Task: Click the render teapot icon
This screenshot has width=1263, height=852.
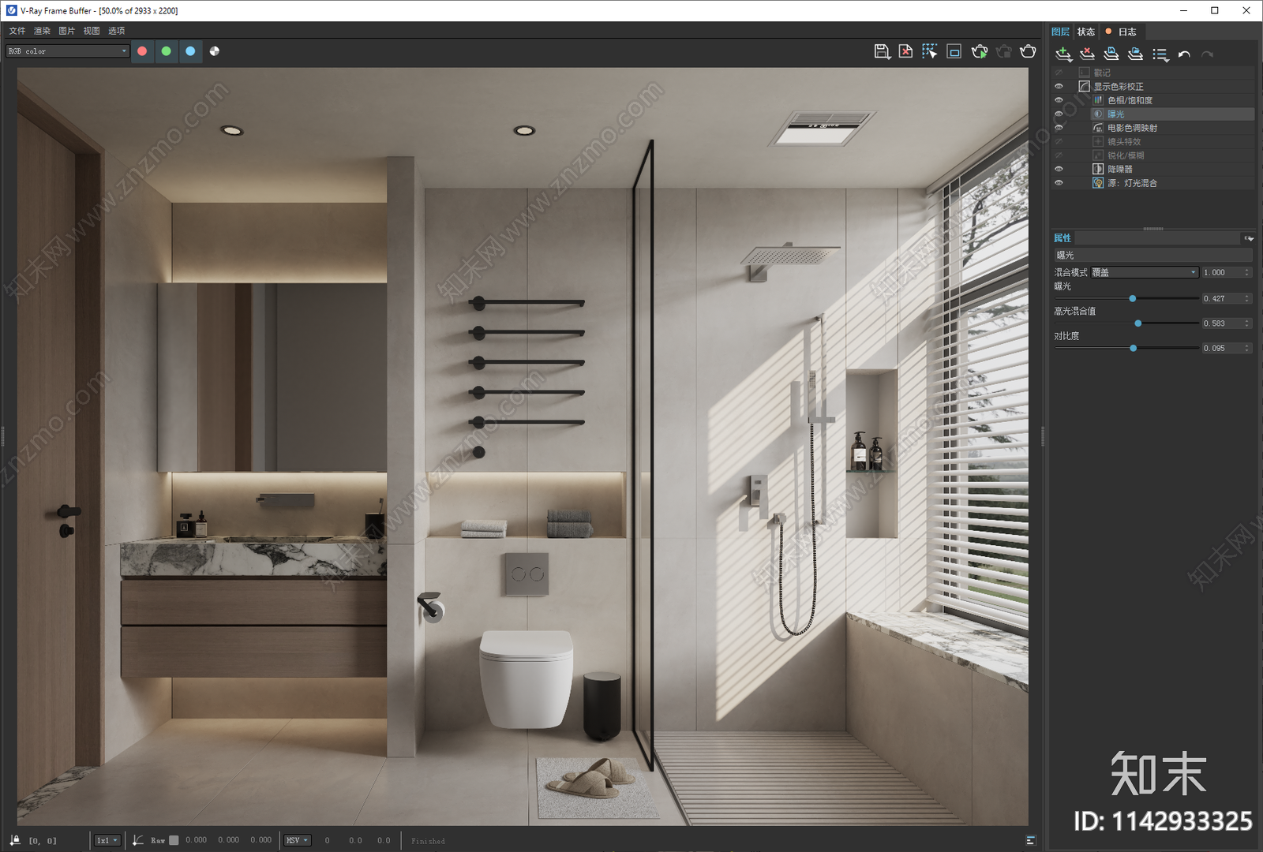Action: coord(1028,51)
